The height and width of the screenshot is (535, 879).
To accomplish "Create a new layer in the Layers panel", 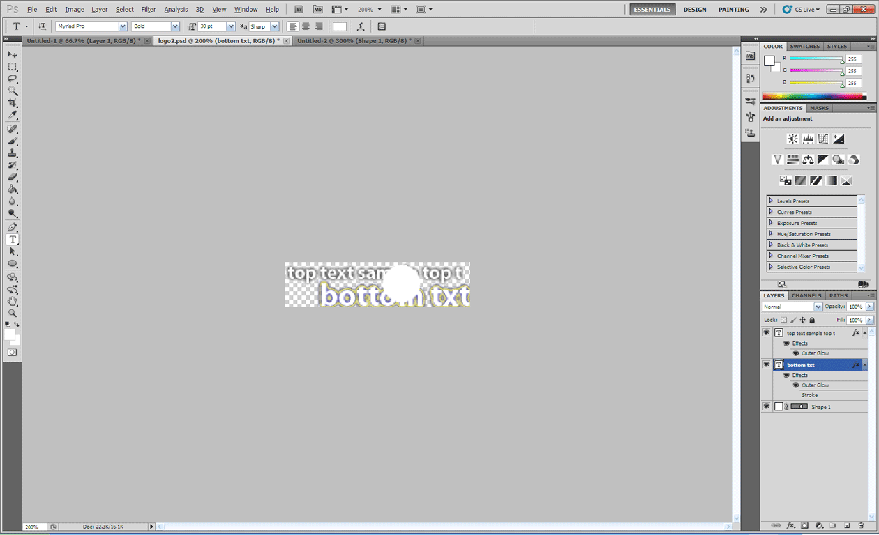I will 848,525.
